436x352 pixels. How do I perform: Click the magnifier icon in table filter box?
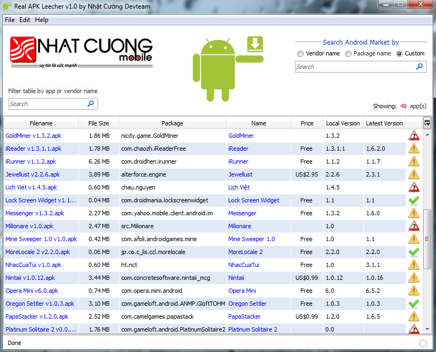click(90, 104)
